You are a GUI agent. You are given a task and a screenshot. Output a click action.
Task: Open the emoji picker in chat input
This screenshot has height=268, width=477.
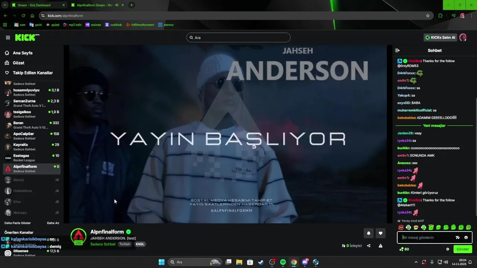(466, 237)
